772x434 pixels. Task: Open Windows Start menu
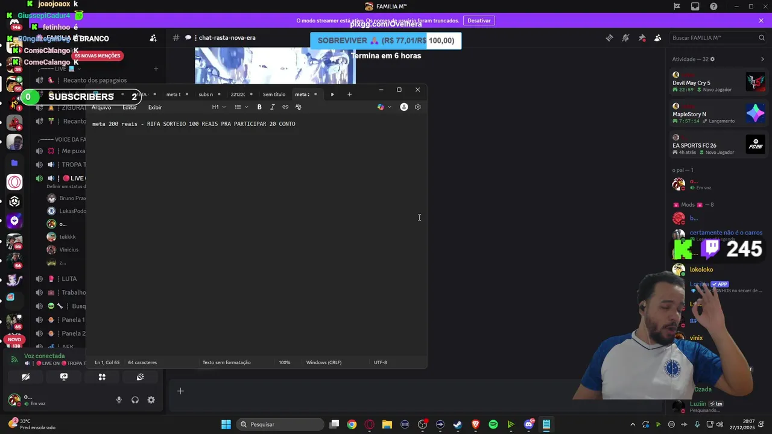click(x=226, y=424)
